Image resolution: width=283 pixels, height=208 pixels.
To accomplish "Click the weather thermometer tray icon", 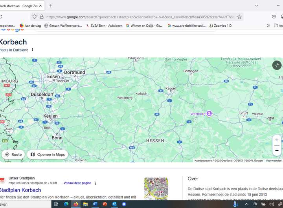I will pyautogui.click(x=235, y=204).
